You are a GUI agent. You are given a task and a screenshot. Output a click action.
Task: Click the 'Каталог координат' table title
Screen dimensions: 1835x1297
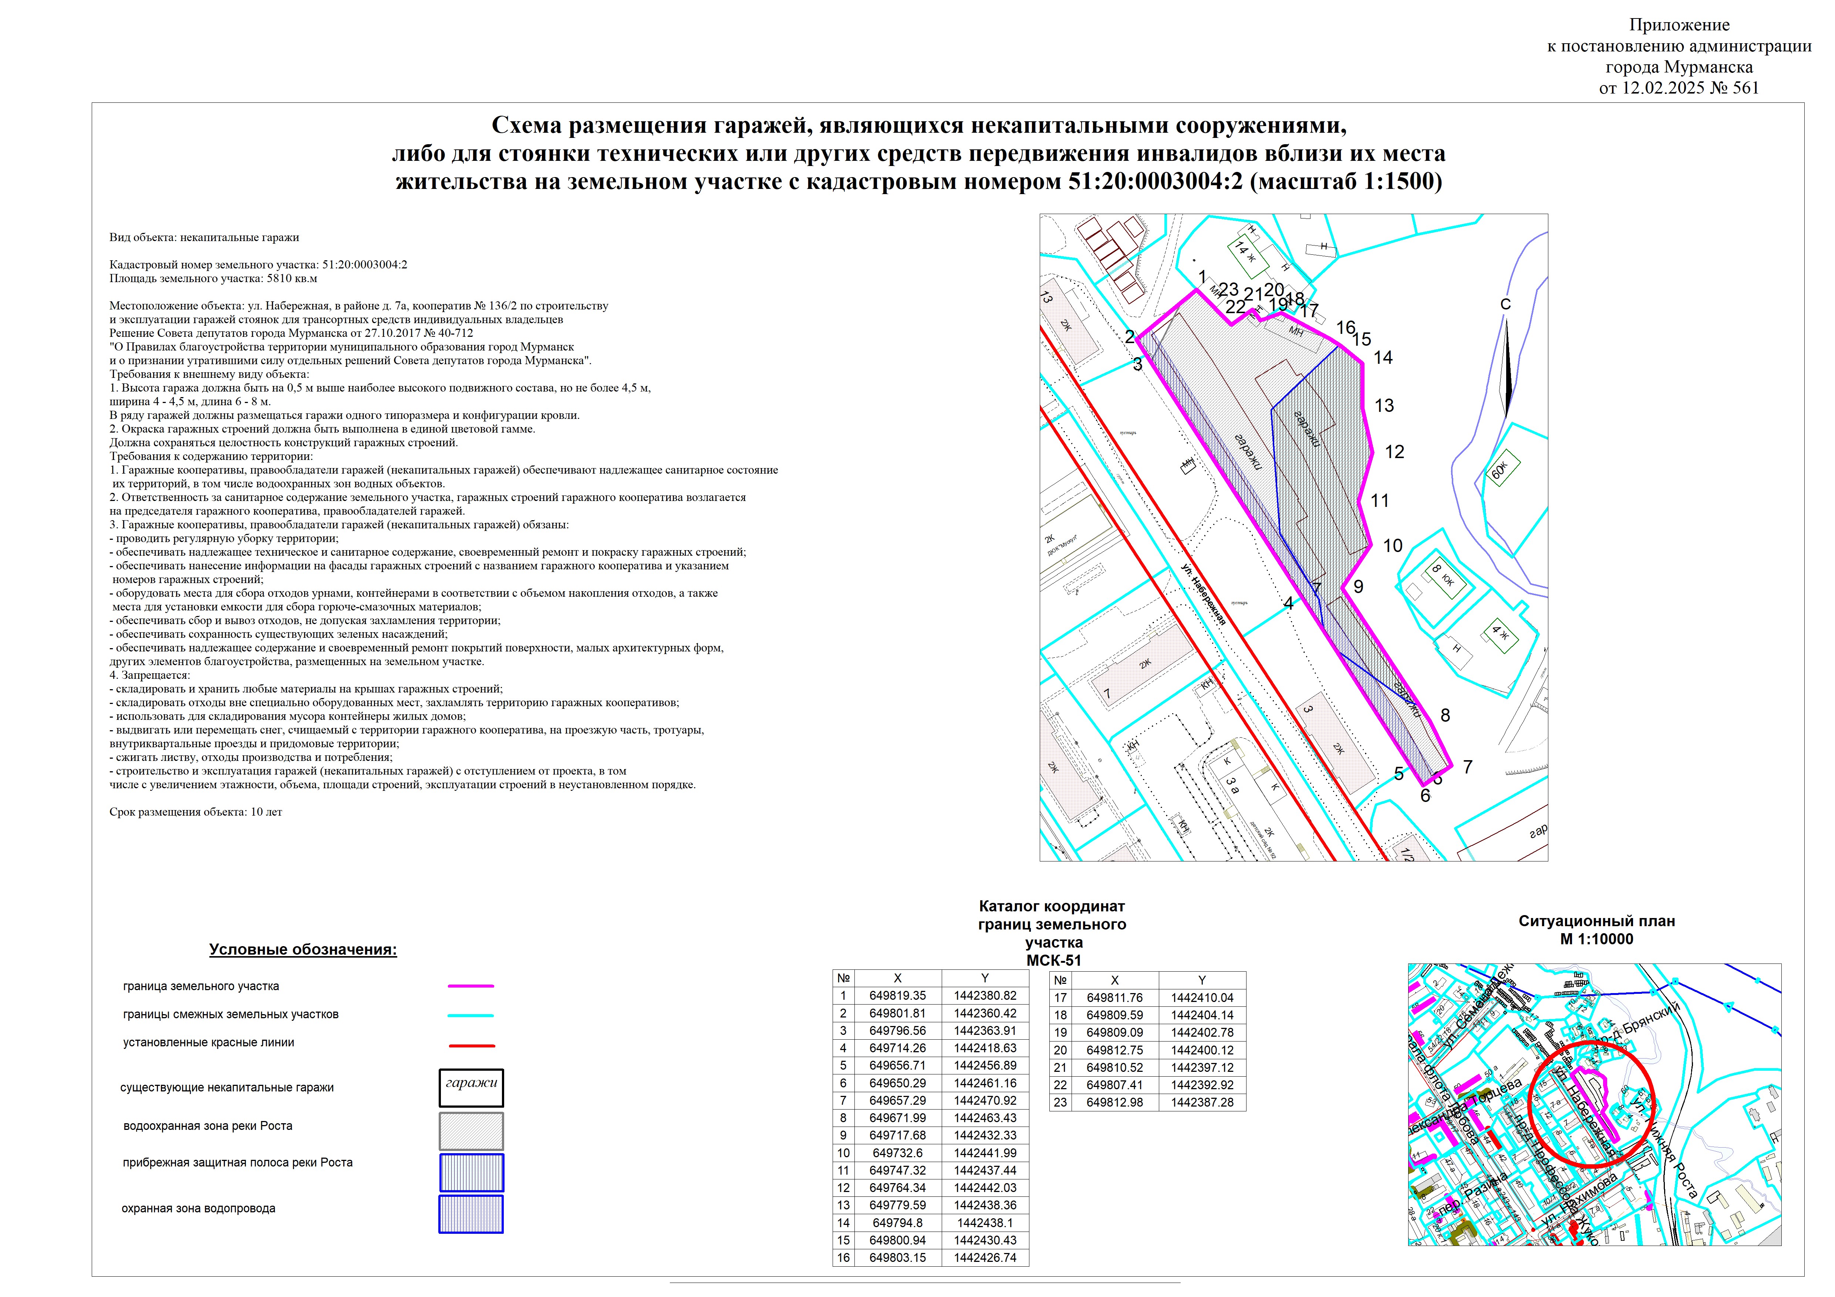pyautogui.click(x=1052, y=907)
